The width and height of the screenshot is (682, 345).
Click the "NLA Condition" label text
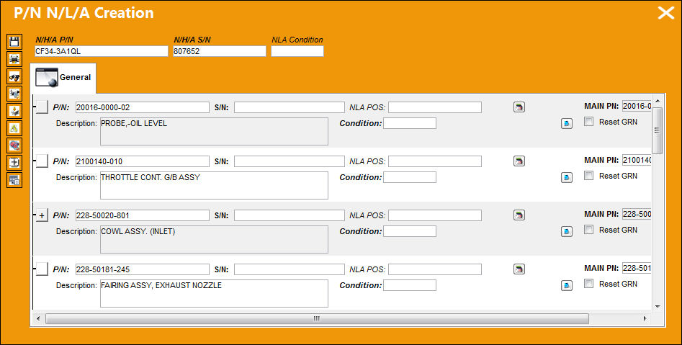tap(297, 40)
